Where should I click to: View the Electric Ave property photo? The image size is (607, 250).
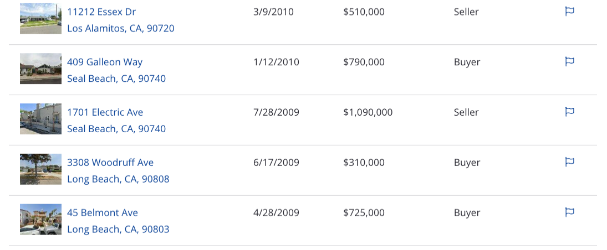coord(40,118)
